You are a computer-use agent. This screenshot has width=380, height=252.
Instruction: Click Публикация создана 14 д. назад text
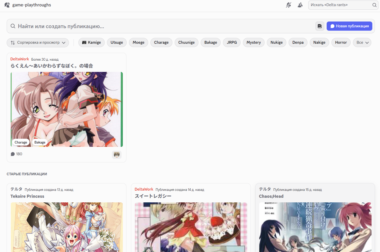pos(180,190)
